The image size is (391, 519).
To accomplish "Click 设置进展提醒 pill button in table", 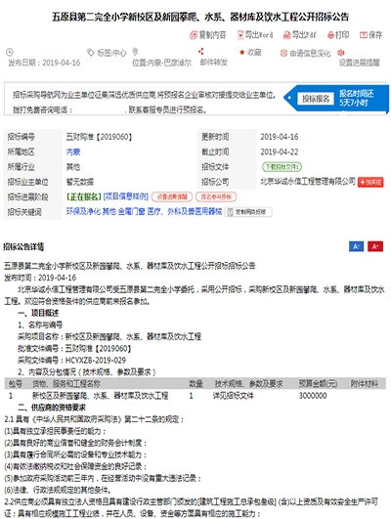I will click(x=172, y=196).
